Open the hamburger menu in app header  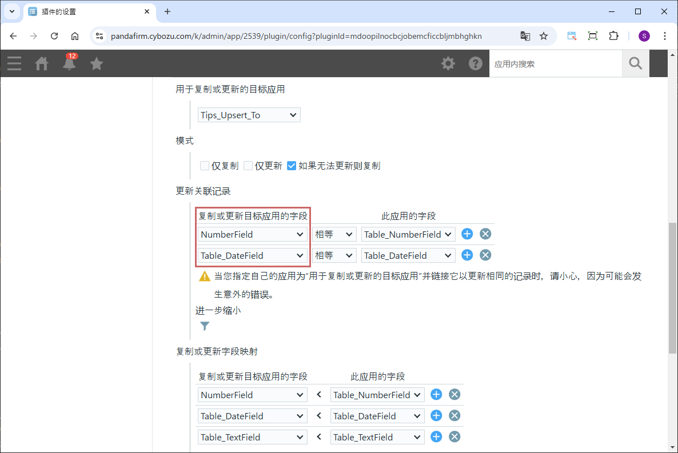click(x=14, y=63)
